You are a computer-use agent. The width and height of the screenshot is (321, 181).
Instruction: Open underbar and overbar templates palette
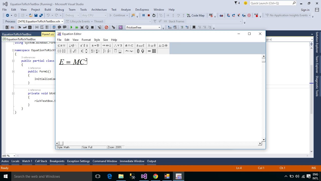(118, 51)
